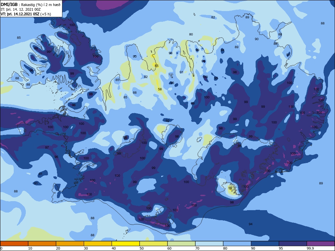This screenshot has height=251, width=335.
Task: Click the dark orange 0–10 legend swatch
Action: [x=14, y=244]
